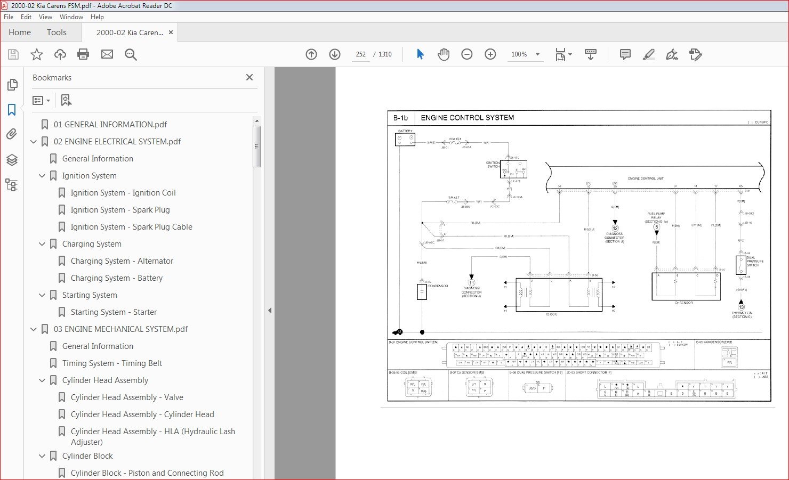Print the document with the printer icon
789x480 pixels.
pos(83,54)
